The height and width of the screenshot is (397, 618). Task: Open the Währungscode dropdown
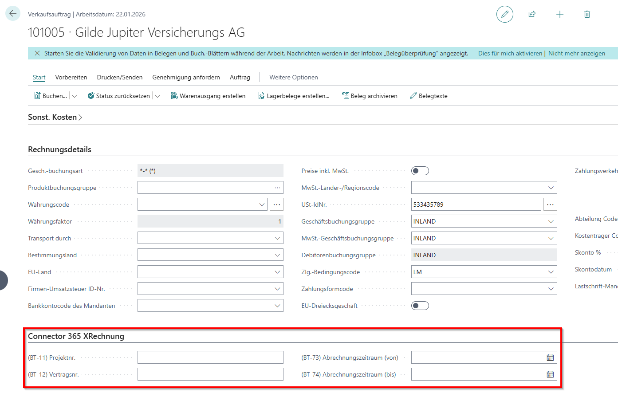click(x=262, y=204)
